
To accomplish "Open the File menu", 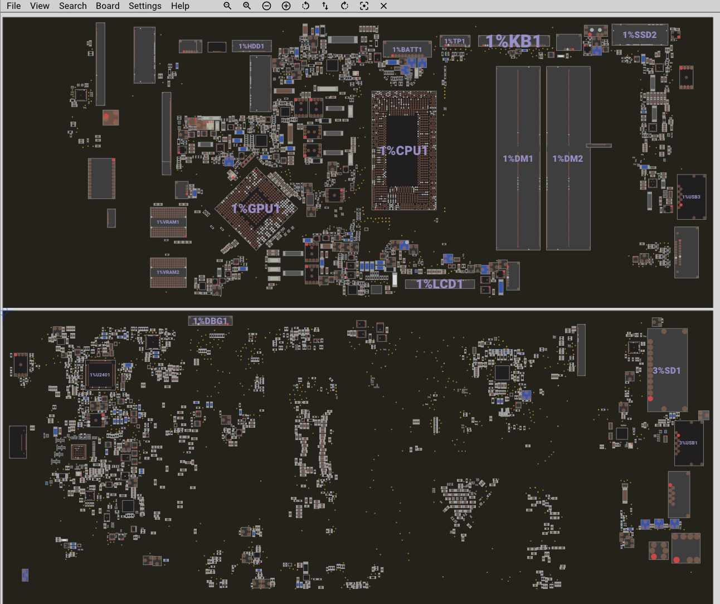I will 13,6.
